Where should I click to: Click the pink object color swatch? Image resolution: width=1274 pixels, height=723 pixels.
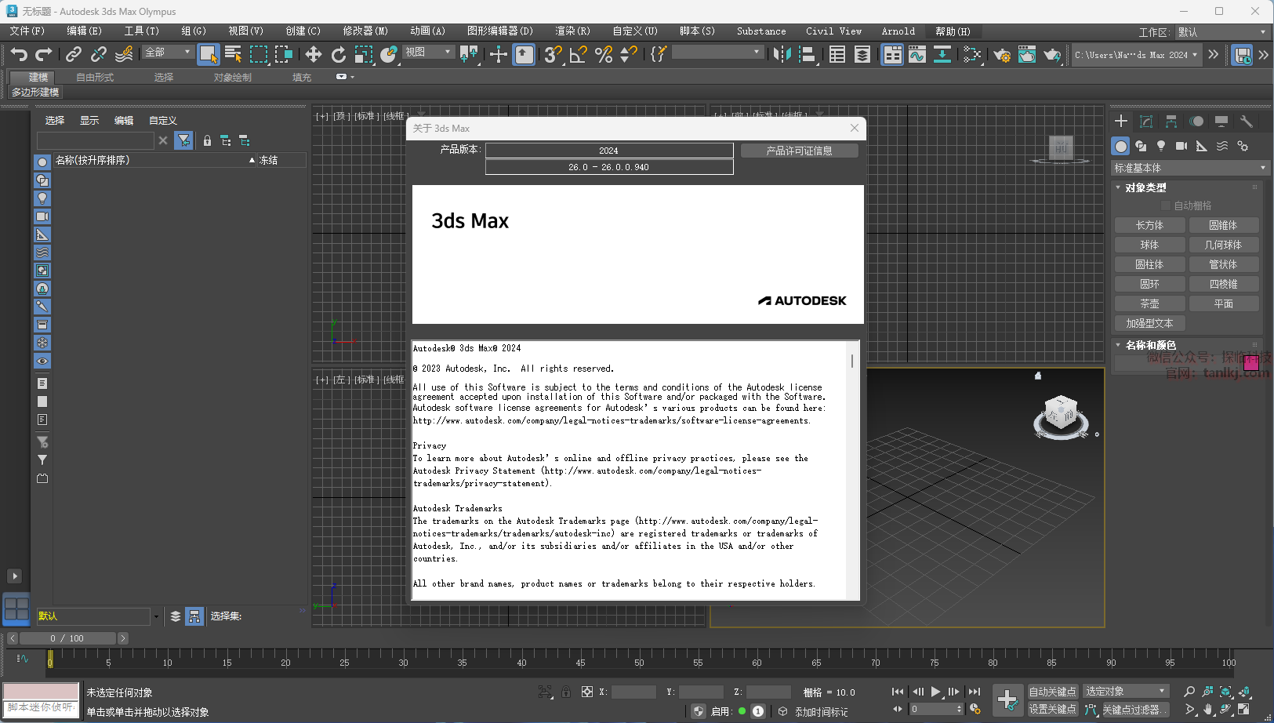coord(1251,362)
